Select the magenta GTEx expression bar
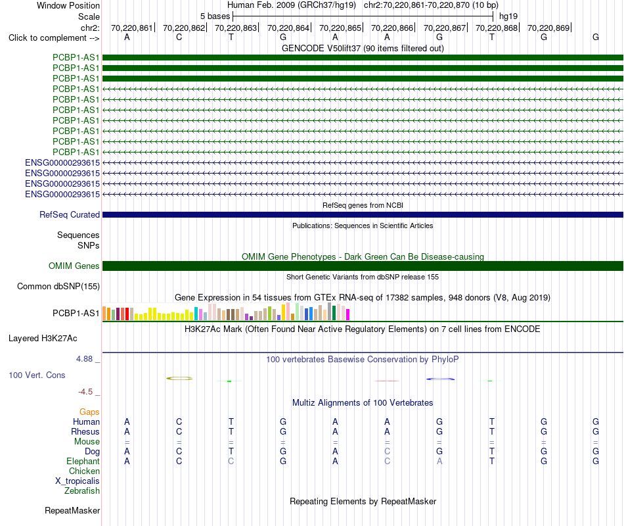 click(x=348, y=314)
